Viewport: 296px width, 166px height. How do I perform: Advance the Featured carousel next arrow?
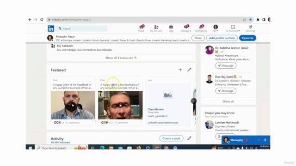(x=193, y=101)
